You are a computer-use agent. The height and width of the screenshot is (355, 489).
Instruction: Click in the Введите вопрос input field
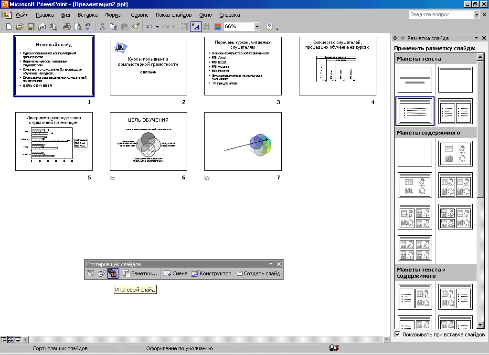coord(441,15)
